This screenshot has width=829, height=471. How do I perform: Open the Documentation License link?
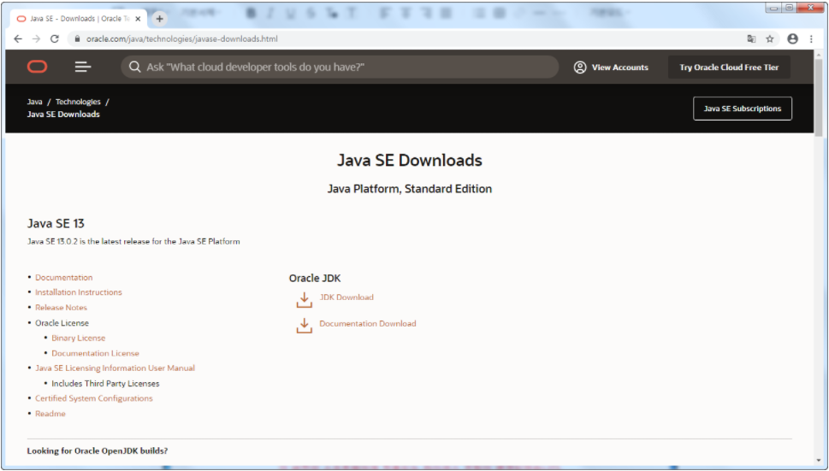95,353
